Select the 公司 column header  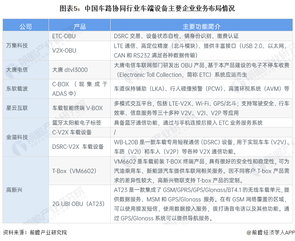click(26, 26)
